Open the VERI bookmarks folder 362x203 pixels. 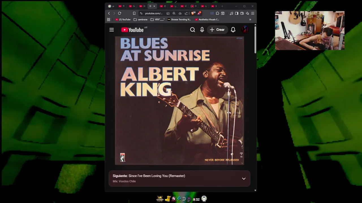tap(158, 19)
